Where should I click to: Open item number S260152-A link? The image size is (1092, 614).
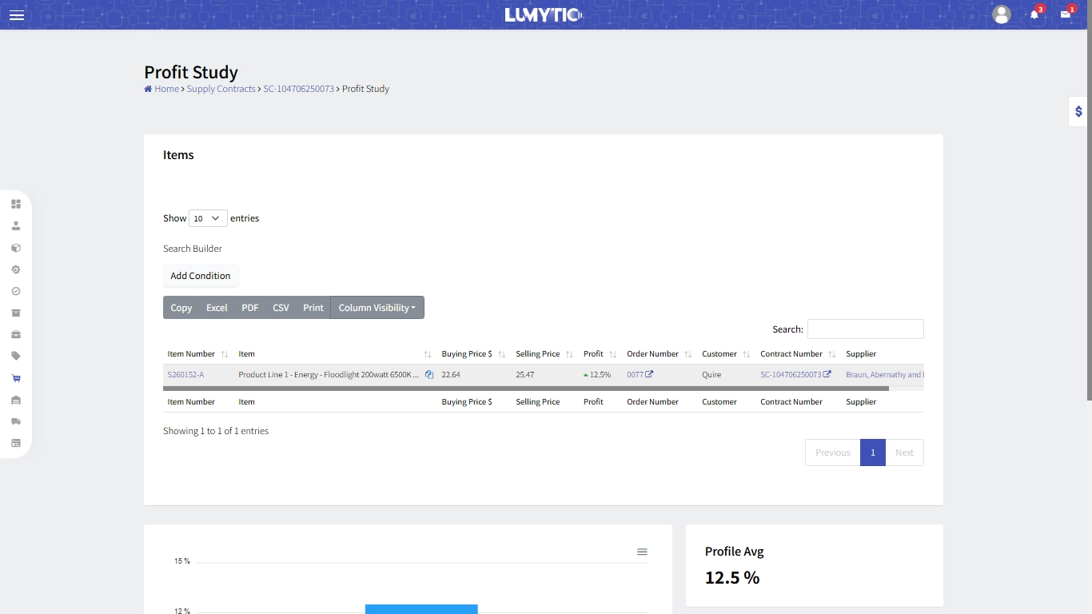tap(185, 374)
